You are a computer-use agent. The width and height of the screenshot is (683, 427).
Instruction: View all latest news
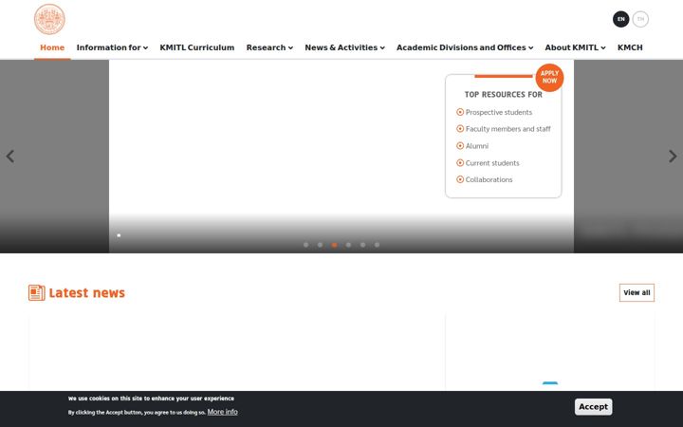pos(637,293)
